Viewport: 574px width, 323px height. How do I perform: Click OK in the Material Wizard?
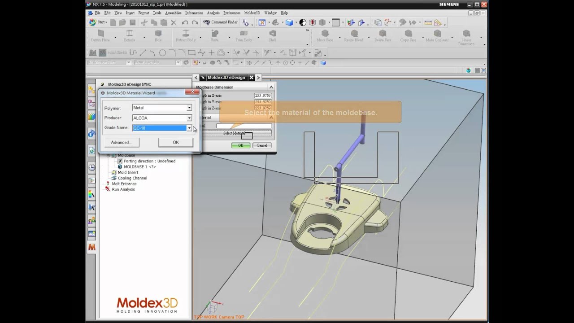176,142
